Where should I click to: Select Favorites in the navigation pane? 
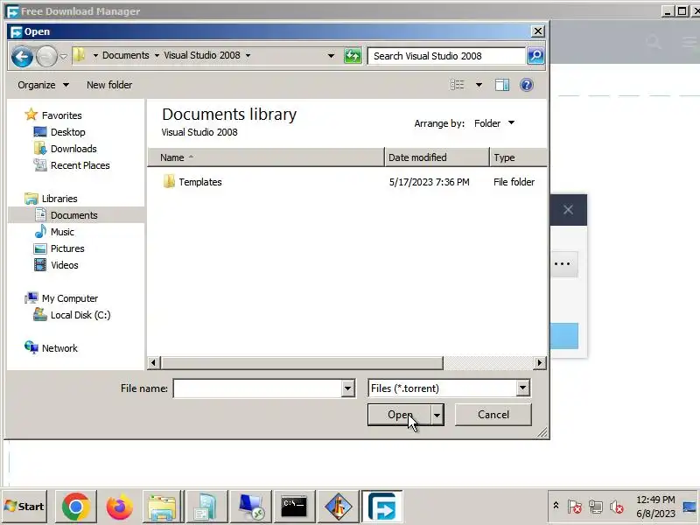tap(61, 115)
